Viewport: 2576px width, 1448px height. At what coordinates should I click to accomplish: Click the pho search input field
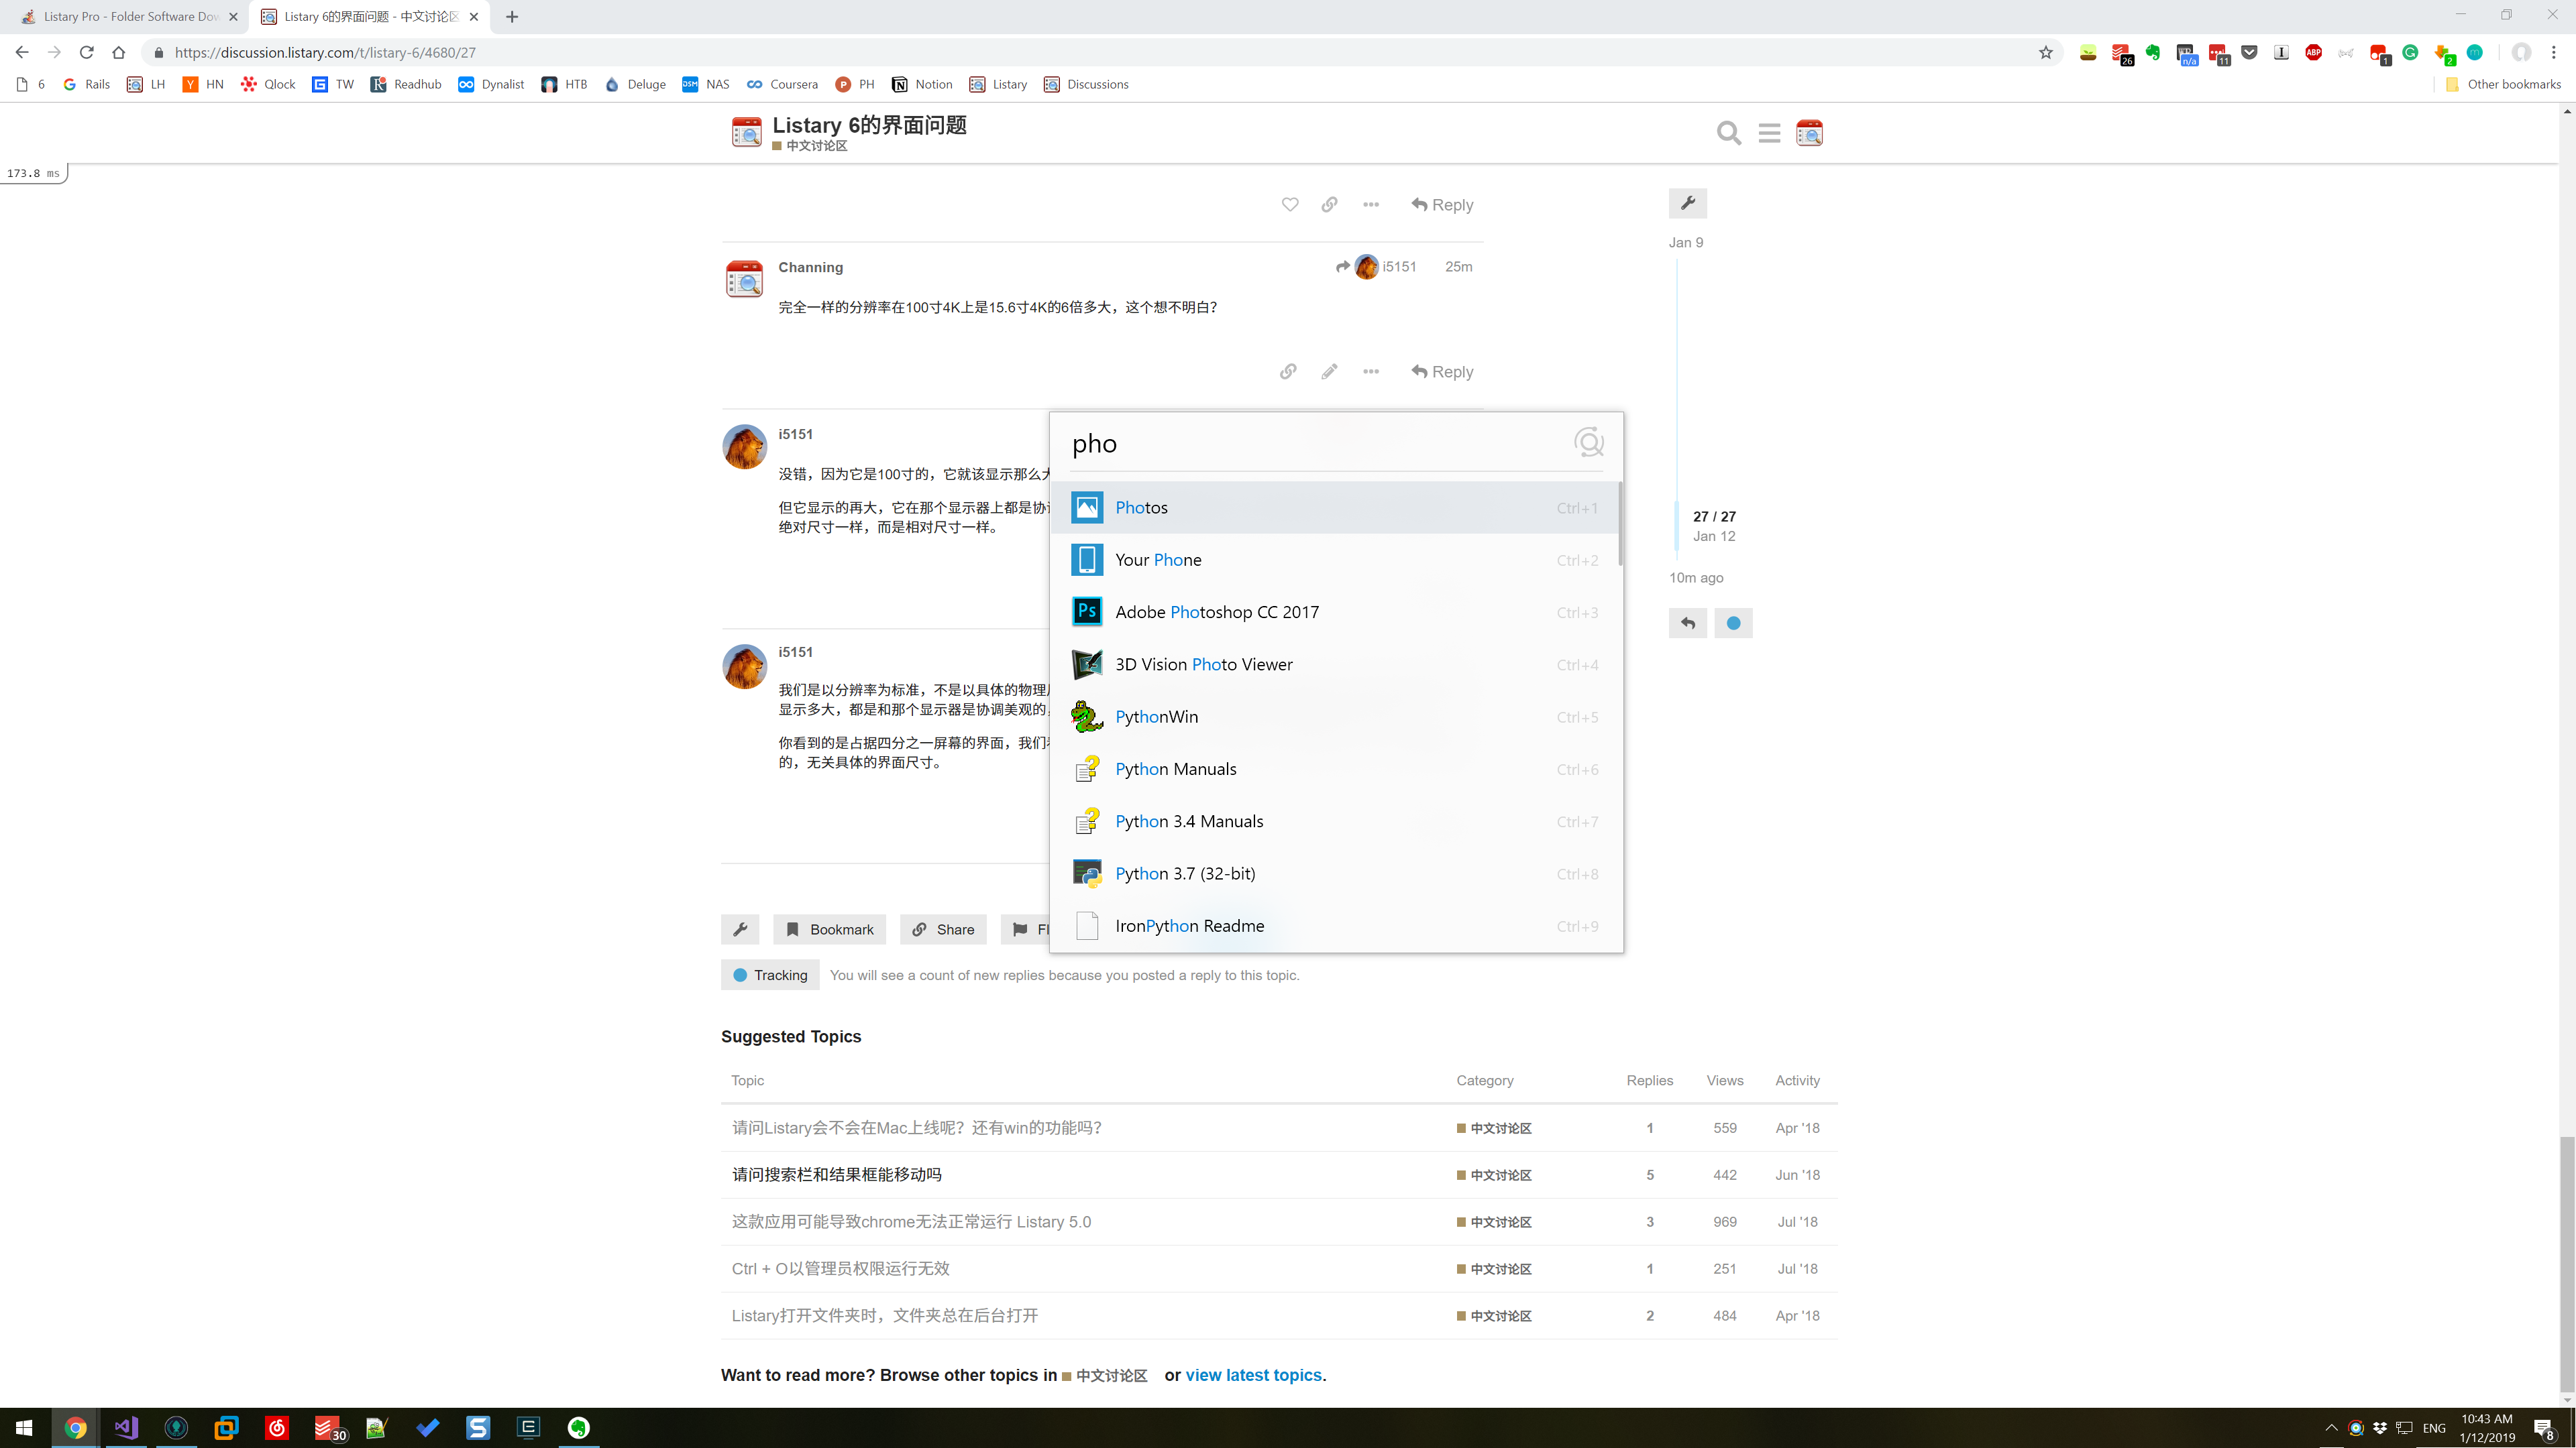coord(1315,444)
